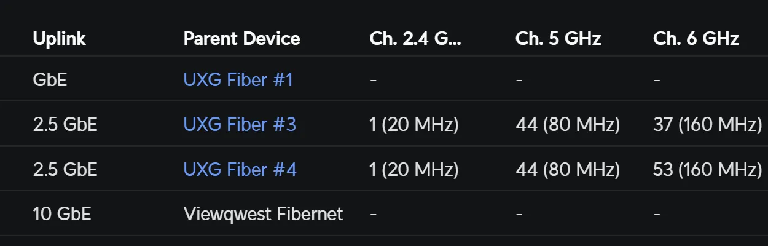Image resolution: width=768 pixels, height=246 pixels.
Task: Open the UXG Fiber #1 parent device link
Action: click(238, 79)
